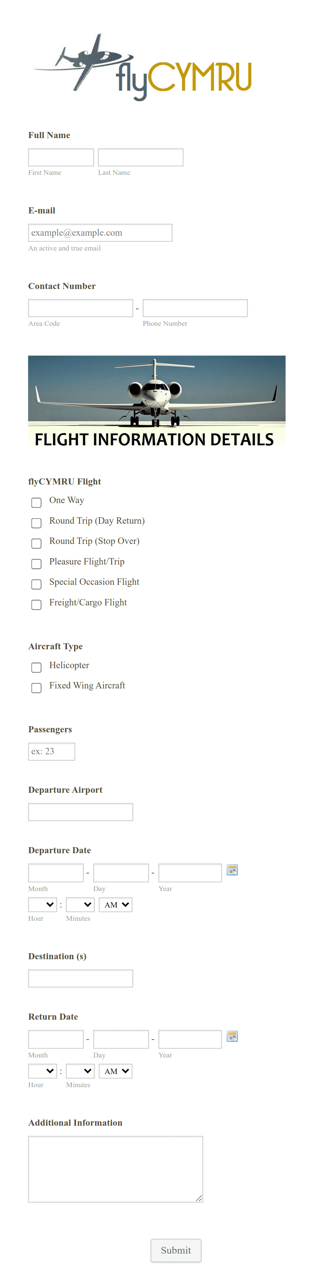This screenshot has height=1281, width=314.
Task: Open the Return Date Hour dropdown
Action: tap(43, 1071)
